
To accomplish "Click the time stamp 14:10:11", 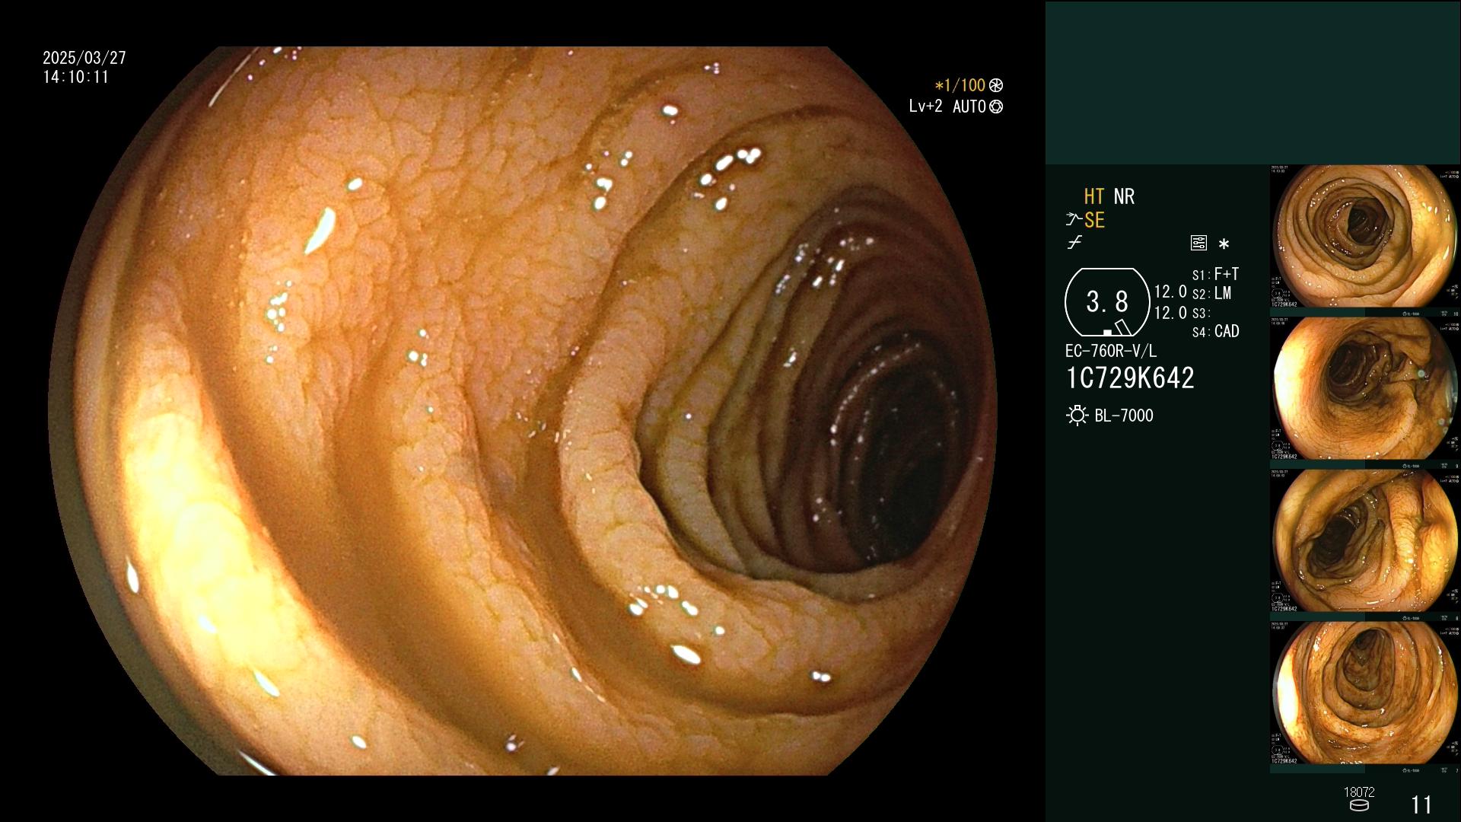I will click(x=76, y=77).
